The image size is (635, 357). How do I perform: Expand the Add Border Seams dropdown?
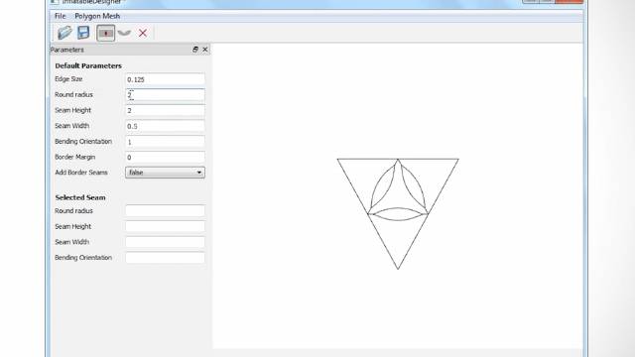click(165, 173)
